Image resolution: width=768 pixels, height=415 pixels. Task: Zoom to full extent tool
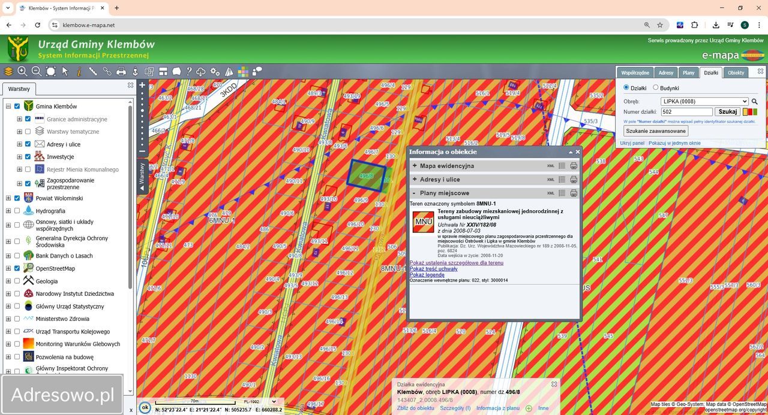coord(51,71)
